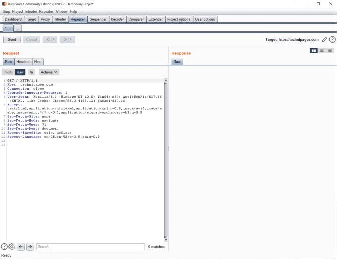Click the request scrollbar up arrow

(166, 80)
